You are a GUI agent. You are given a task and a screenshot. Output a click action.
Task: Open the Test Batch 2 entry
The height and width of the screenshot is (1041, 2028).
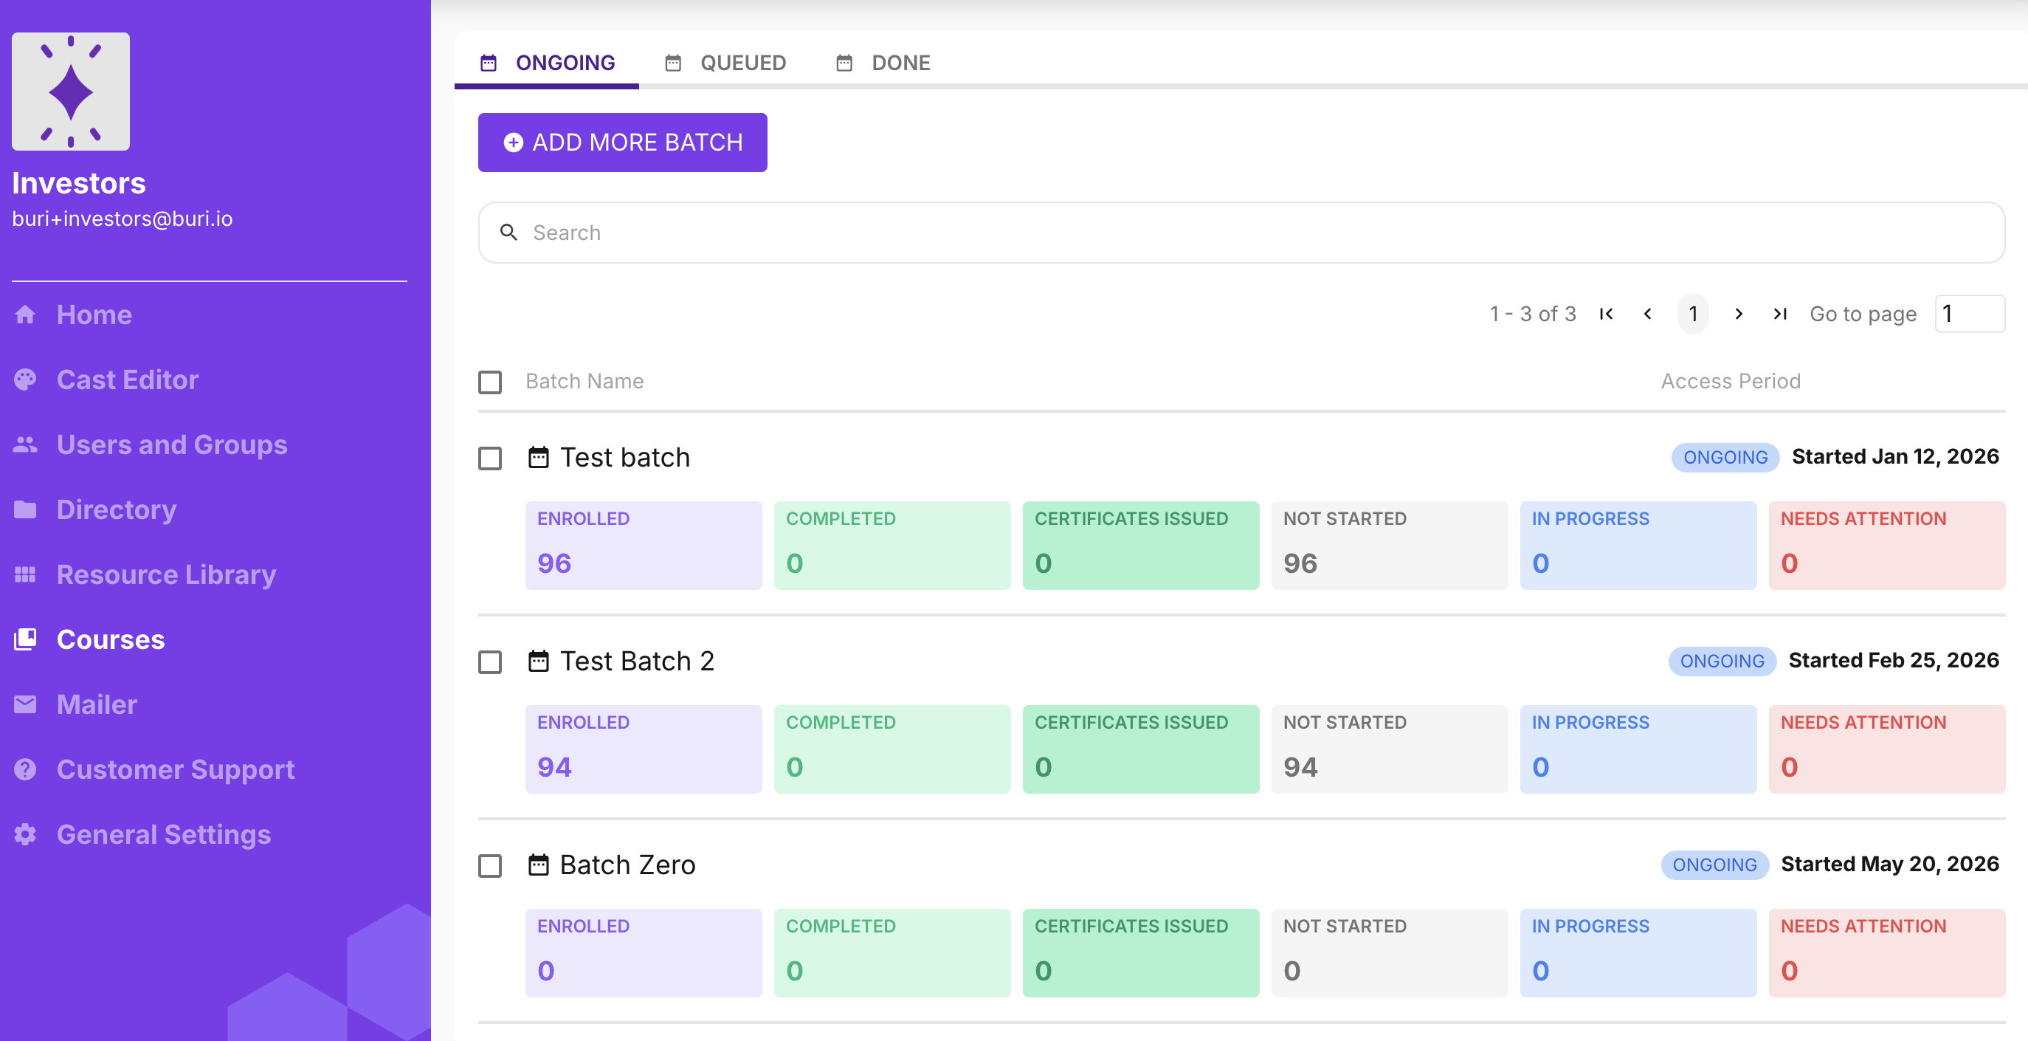coord(638,662)
